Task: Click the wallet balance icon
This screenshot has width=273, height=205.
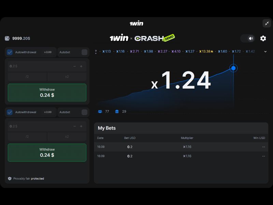Action: coord(8,39)
